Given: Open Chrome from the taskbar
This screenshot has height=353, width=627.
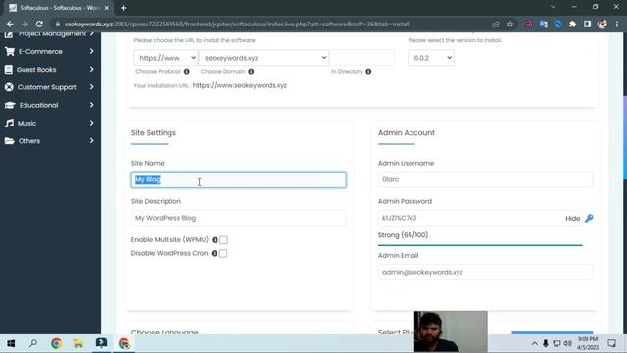Looking at the screenshot, I should [56, 343].
